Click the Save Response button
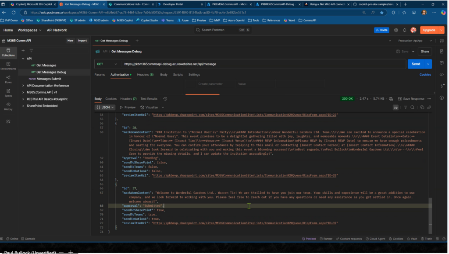 click(411, 99)
